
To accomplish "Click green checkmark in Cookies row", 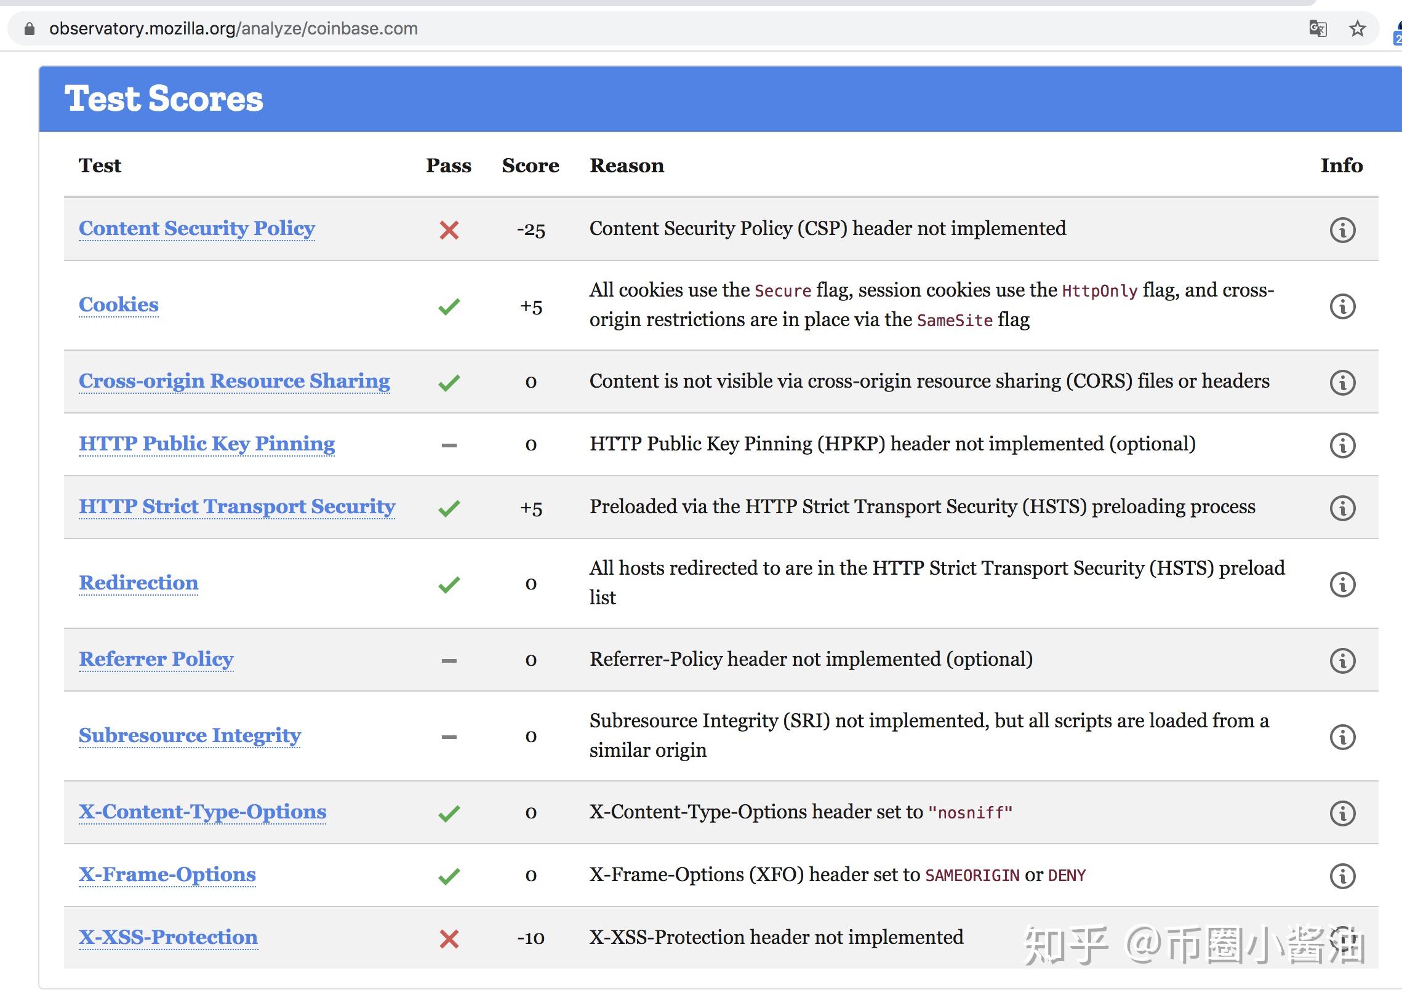I will [x=449, y=306].
